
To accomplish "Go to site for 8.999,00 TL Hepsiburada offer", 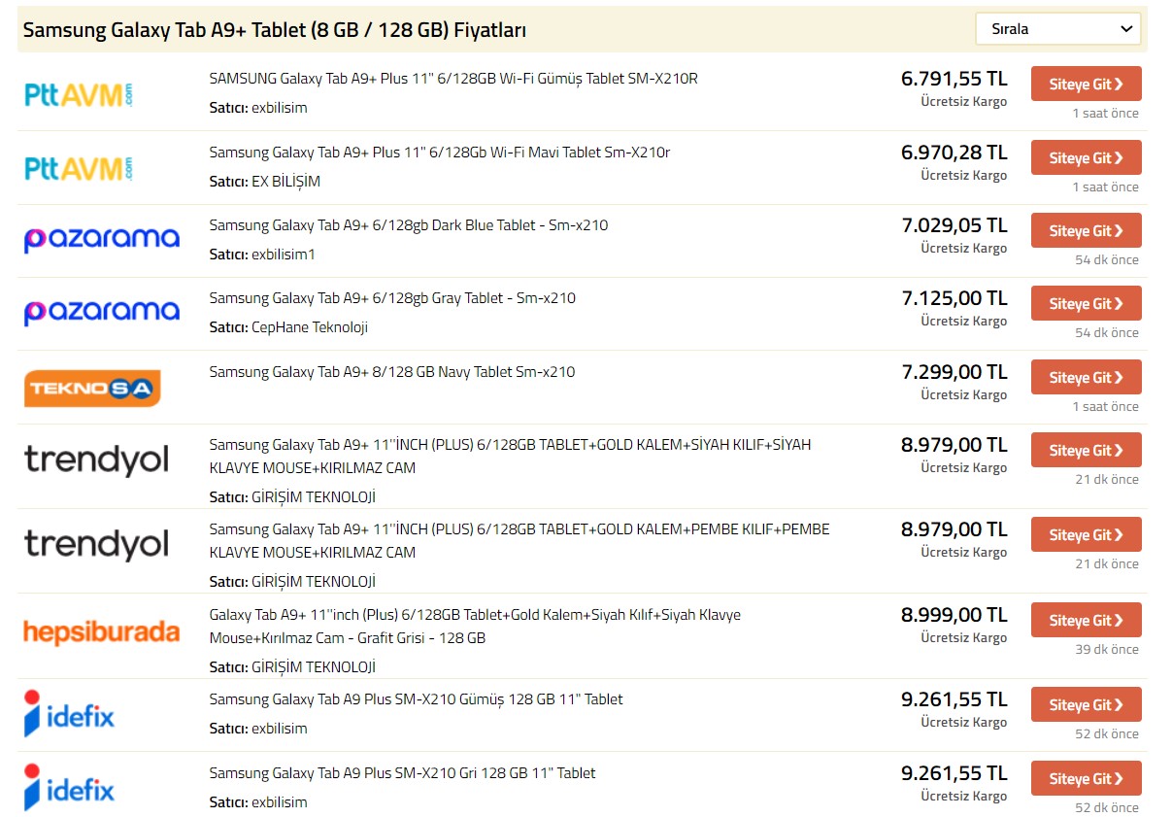I will click(1086, 620).
